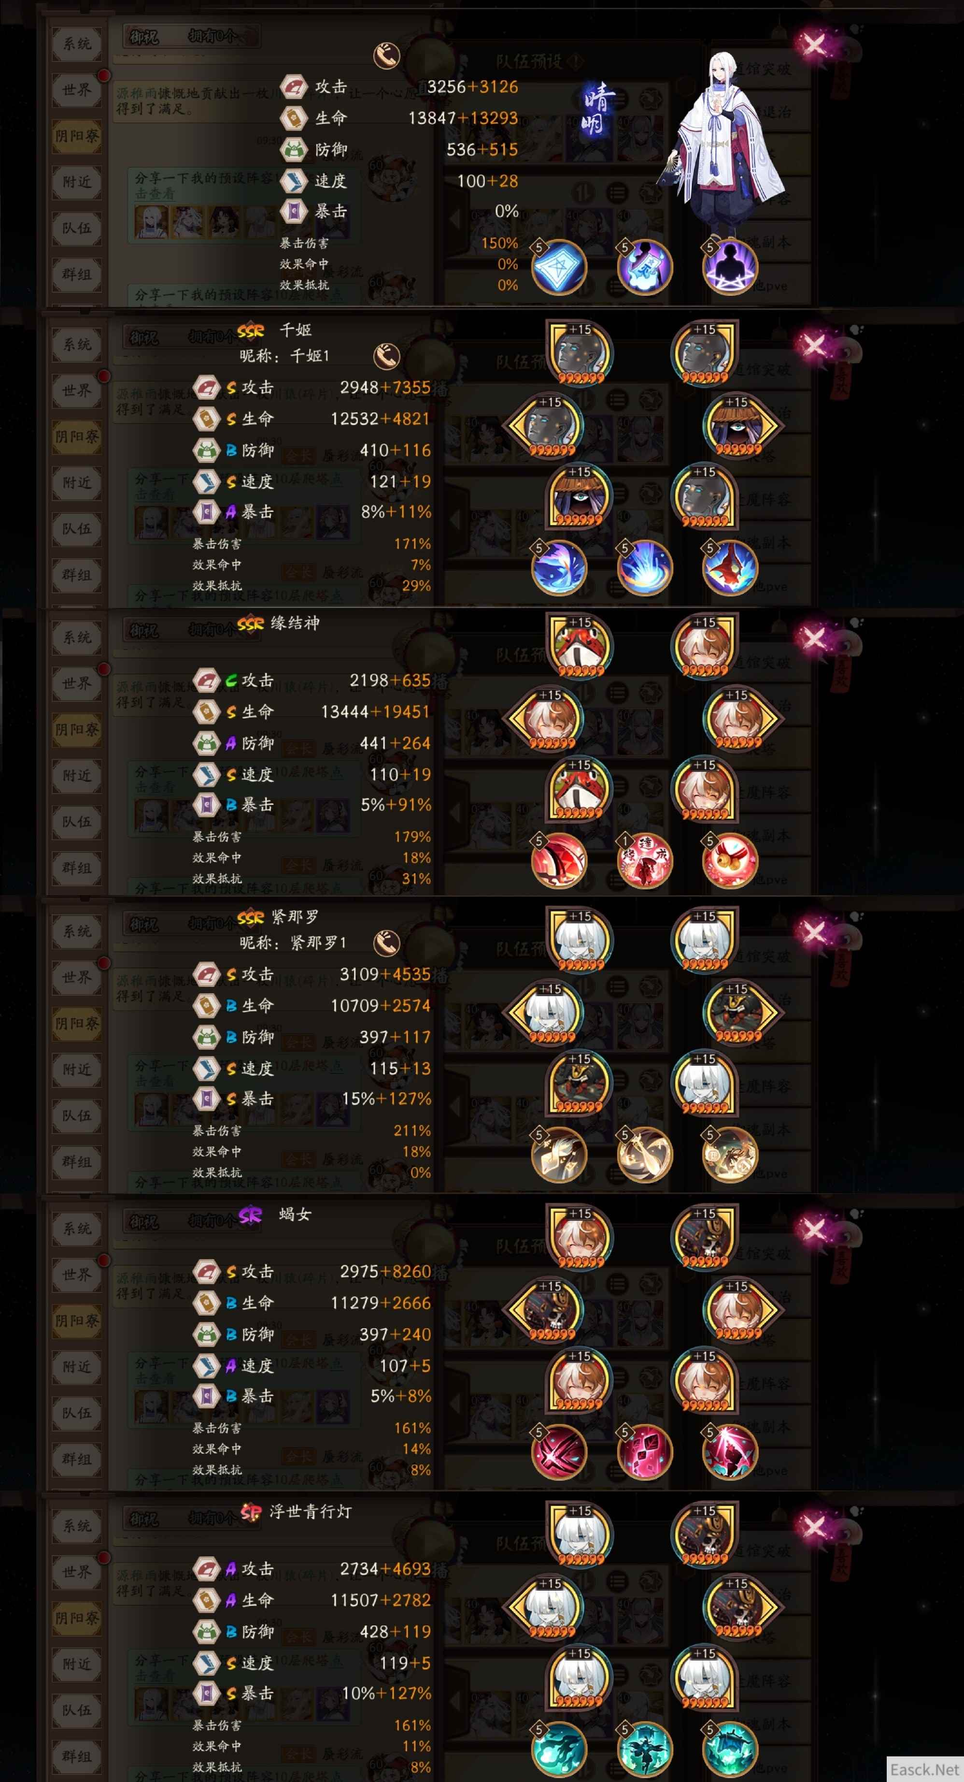Tap the phone icon beside nickname 紧那罗1
This screenshot has width=964, height=1782.
coord(387,943)
